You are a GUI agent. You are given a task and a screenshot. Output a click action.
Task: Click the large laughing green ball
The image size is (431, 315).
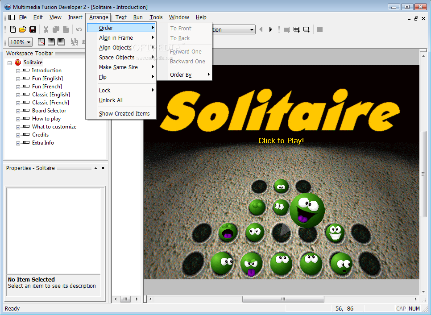(x=307, y=210)
